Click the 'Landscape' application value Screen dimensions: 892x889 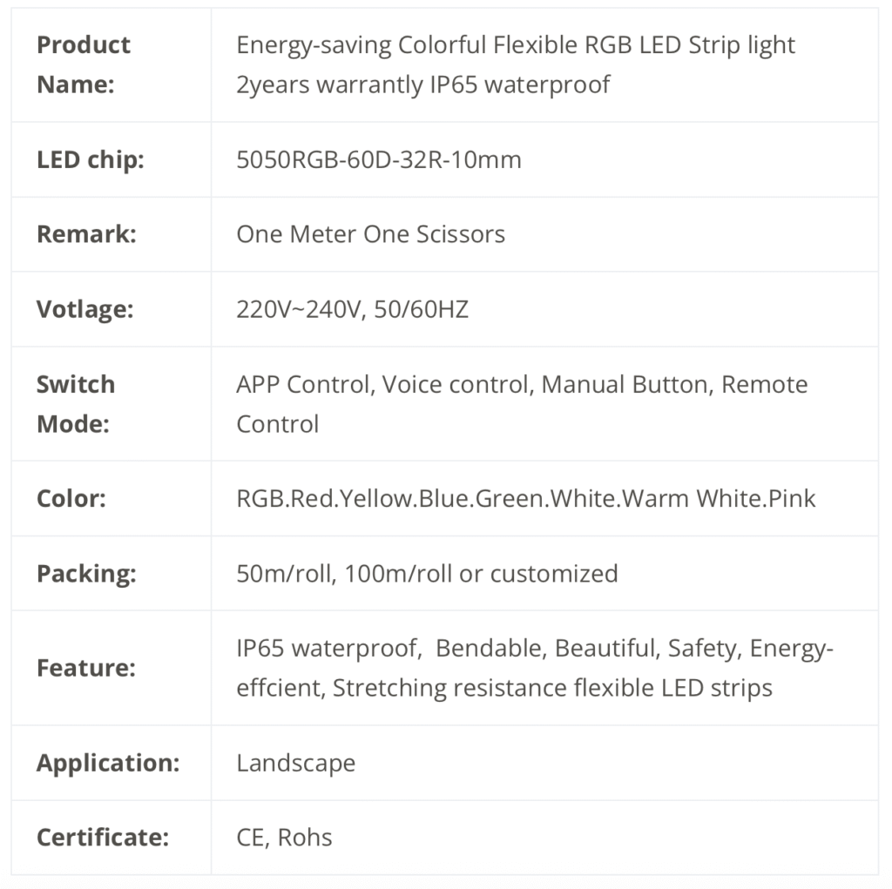click(295, 763)
